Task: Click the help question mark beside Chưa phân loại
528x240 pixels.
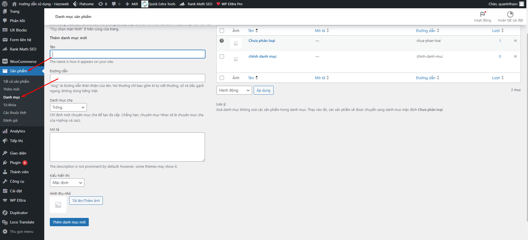Action: [222, 41]
